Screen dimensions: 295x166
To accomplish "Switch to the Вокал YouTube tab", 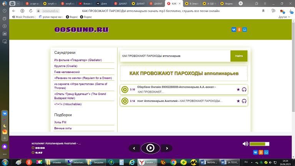I will [x=86, y=3].
